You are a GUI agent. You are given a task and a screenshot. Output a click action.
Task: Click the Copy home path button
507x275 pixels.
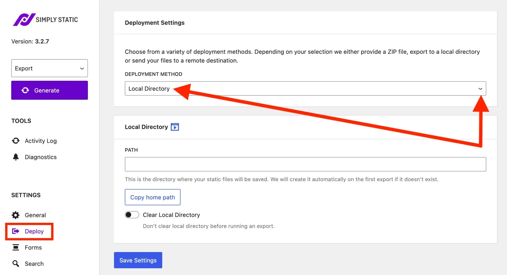[152, 197]
